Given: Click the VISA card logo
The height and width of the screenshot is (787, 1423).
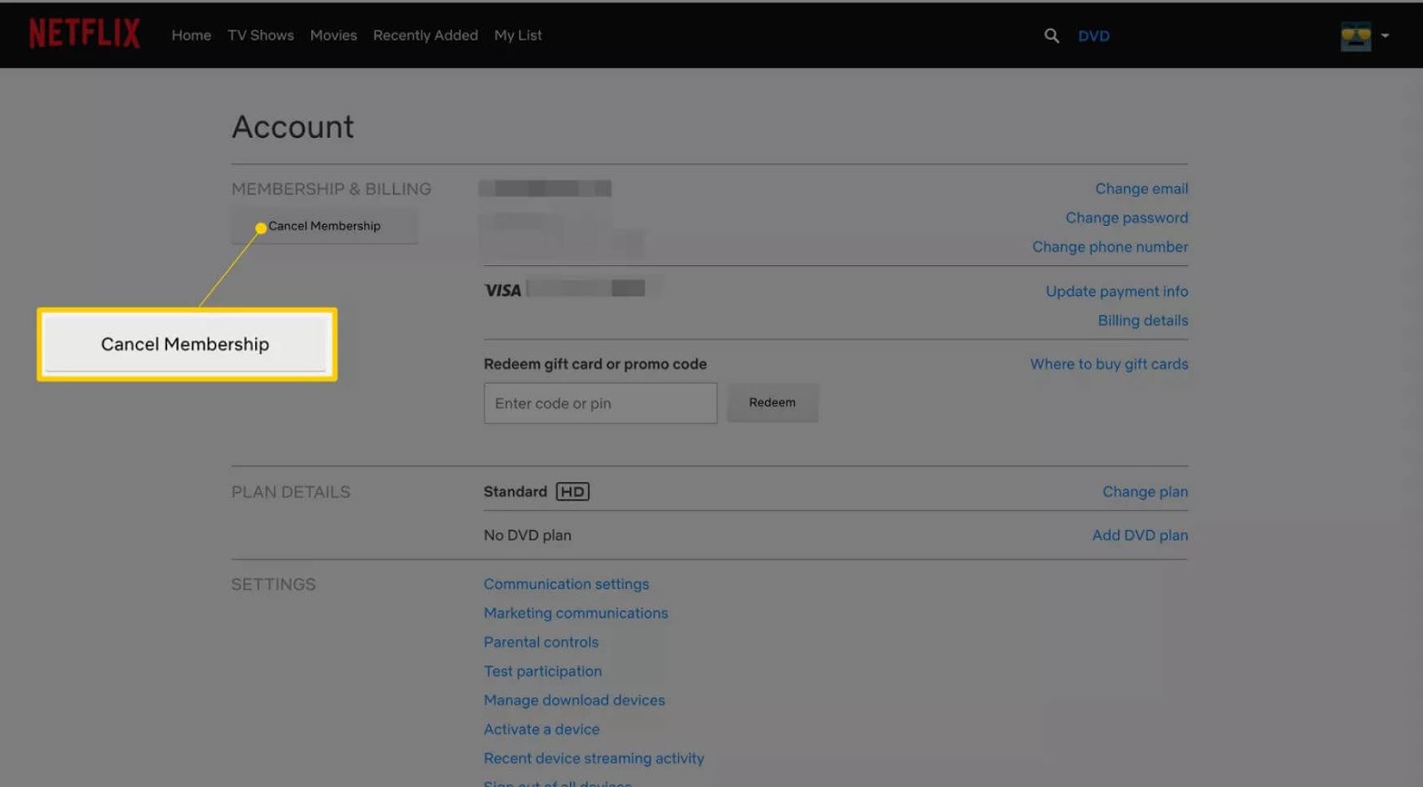Looking at the screenshot, I should click(x=502, y=290).
